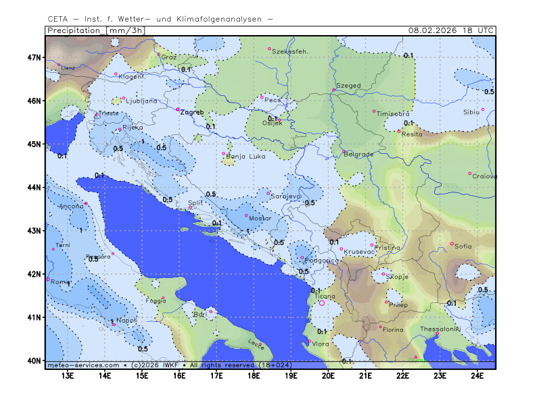Click the 20E longitude axis label

[x=328, y=375]
